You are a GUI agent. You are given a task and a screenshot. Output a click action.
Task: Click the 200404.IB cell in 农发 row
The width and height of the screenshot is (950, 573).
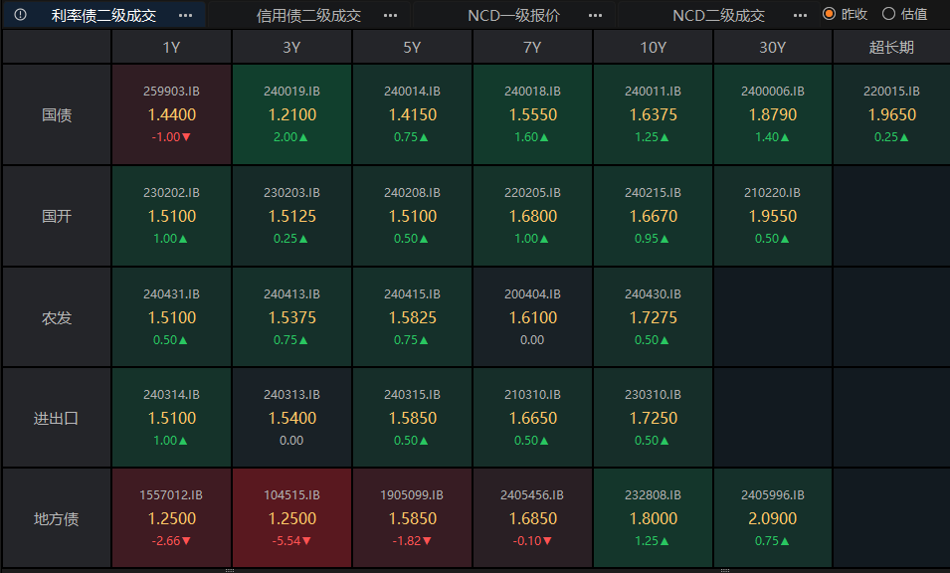click(x=532, y=317)
